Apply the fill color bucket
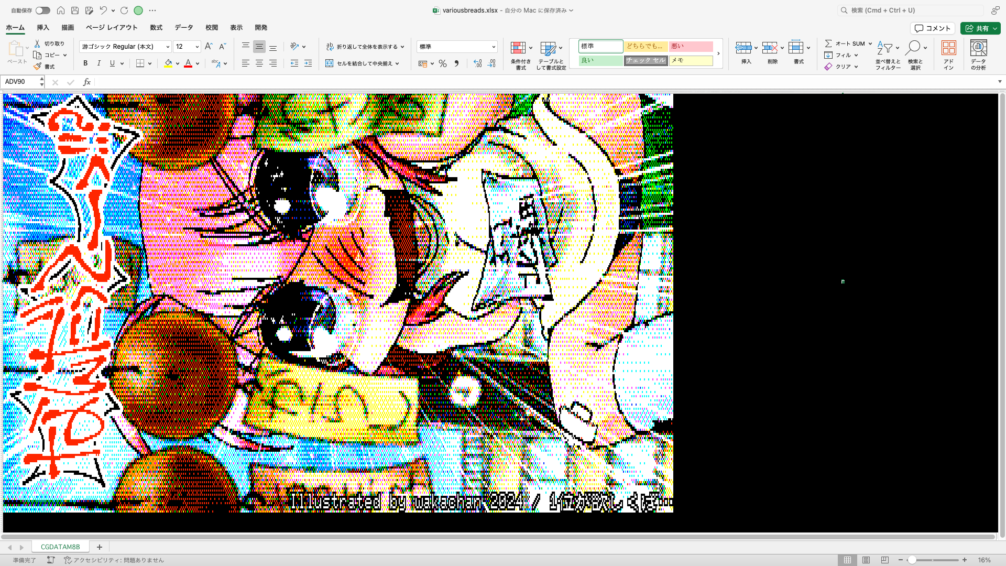 [x=168, y=63]
